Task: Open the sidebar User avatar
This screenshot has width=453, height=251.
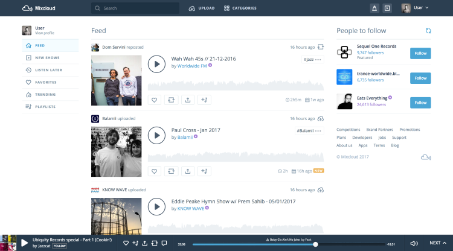Action: tap(27, 30)
